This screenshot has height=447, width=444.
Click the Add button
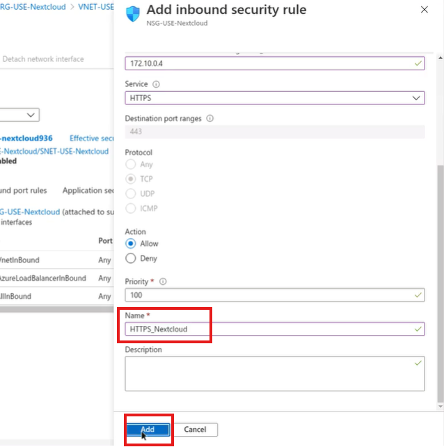[148, 430]
